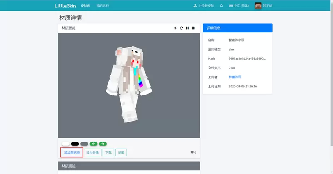333x174 pixels.
Task: Click the 材质详情 page heading
Action: [70, 18]
